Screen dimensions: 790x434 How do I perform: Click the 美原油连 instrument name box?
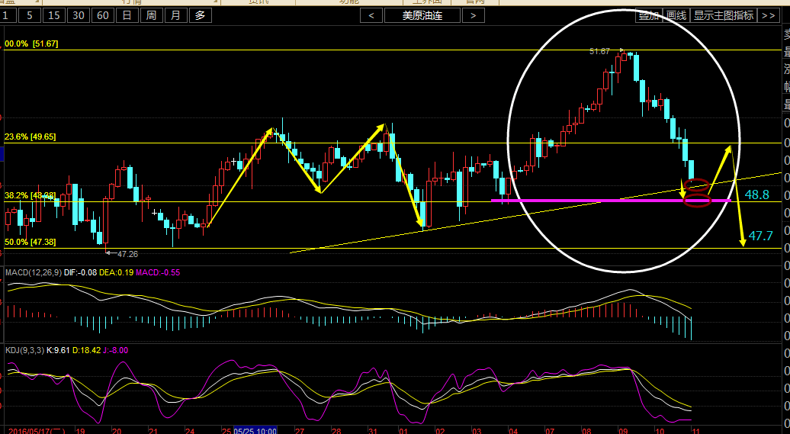point(422,15)
